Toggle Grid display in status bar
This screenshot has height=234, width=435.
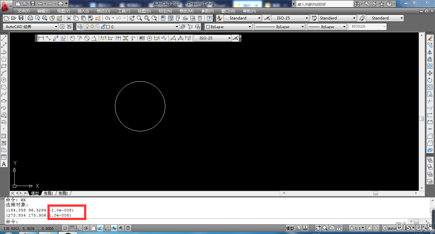pyautogui.click(x=72, y=228)
